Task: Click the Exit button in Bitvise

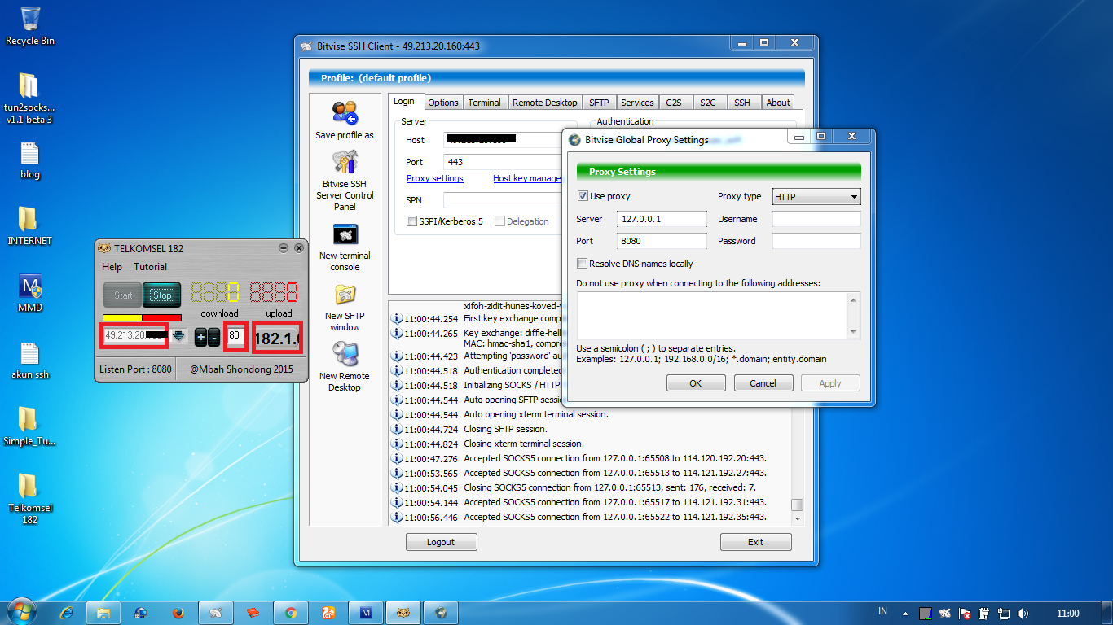Action: coord(755,542)
